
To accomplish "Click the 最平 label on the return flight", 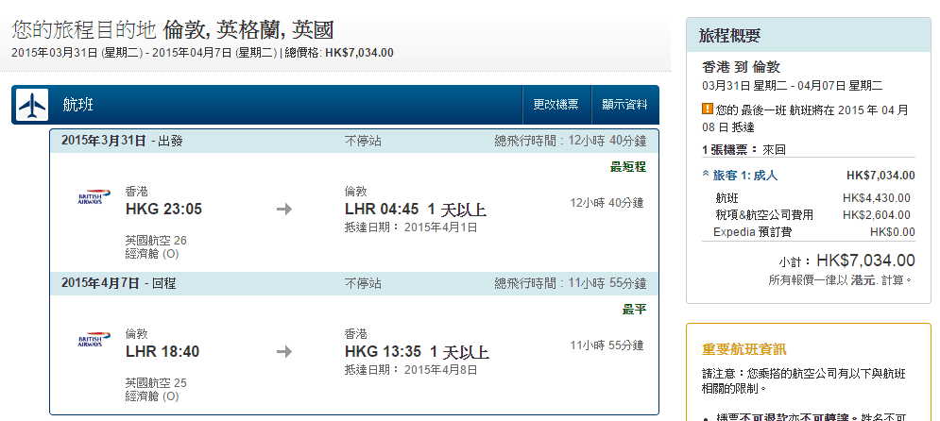I will coord(634,310).
